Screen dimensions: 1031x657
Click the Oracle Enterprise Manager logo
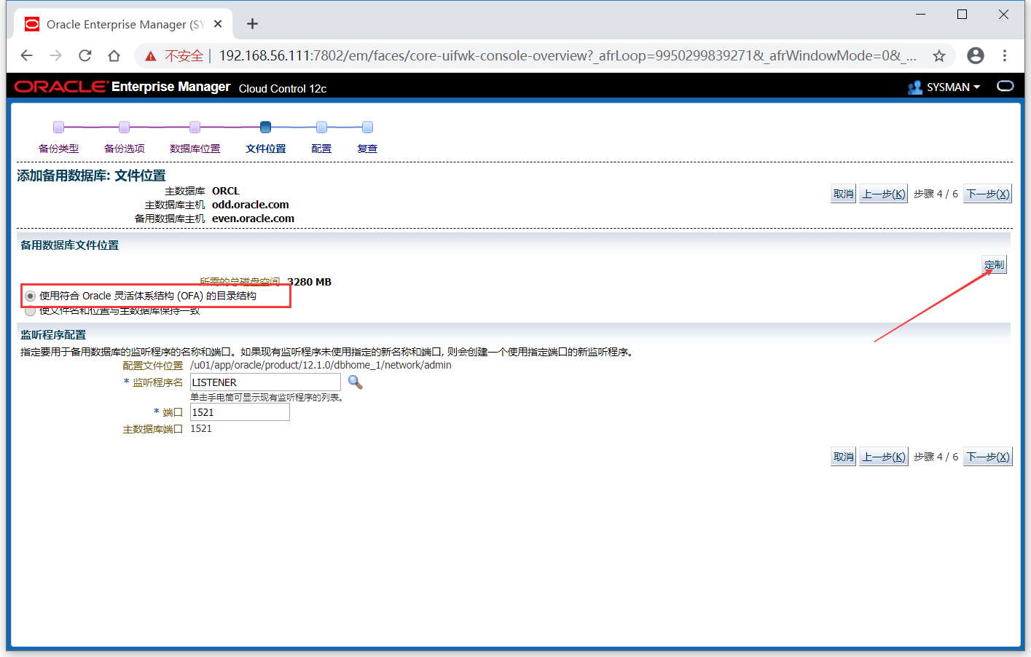tap(122, 87)
